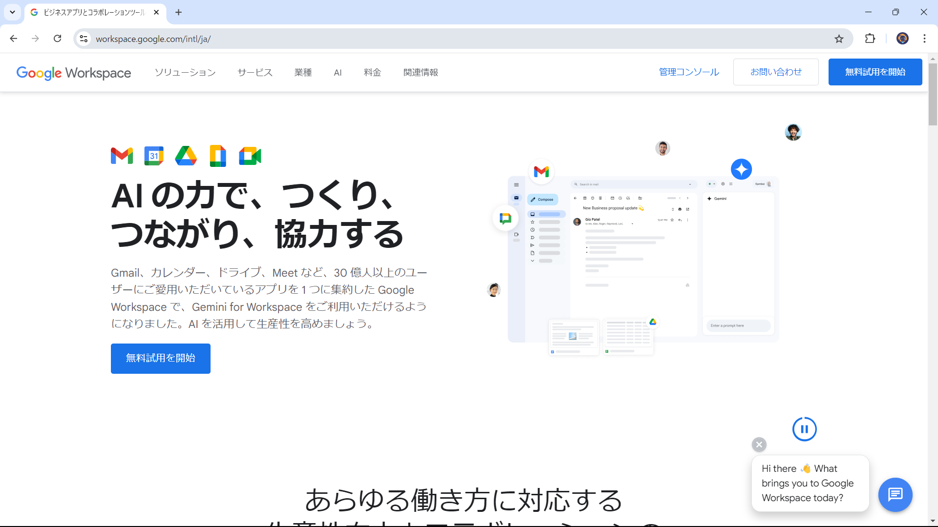
Task: Close the Google Workspace tab
Action: (x=156, y=12)
